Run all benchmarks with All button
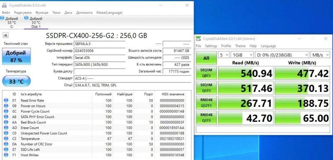Viewport: 333px width, 160px height. coord(206,58)
